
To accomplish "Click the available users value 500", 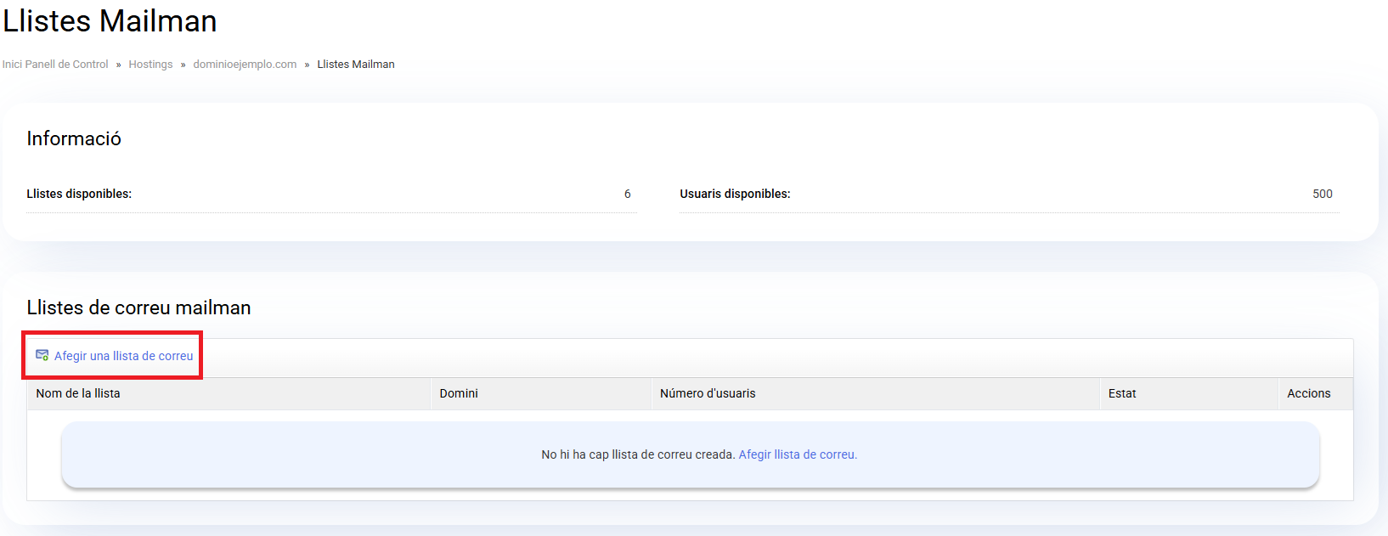I will point(1323,194).
